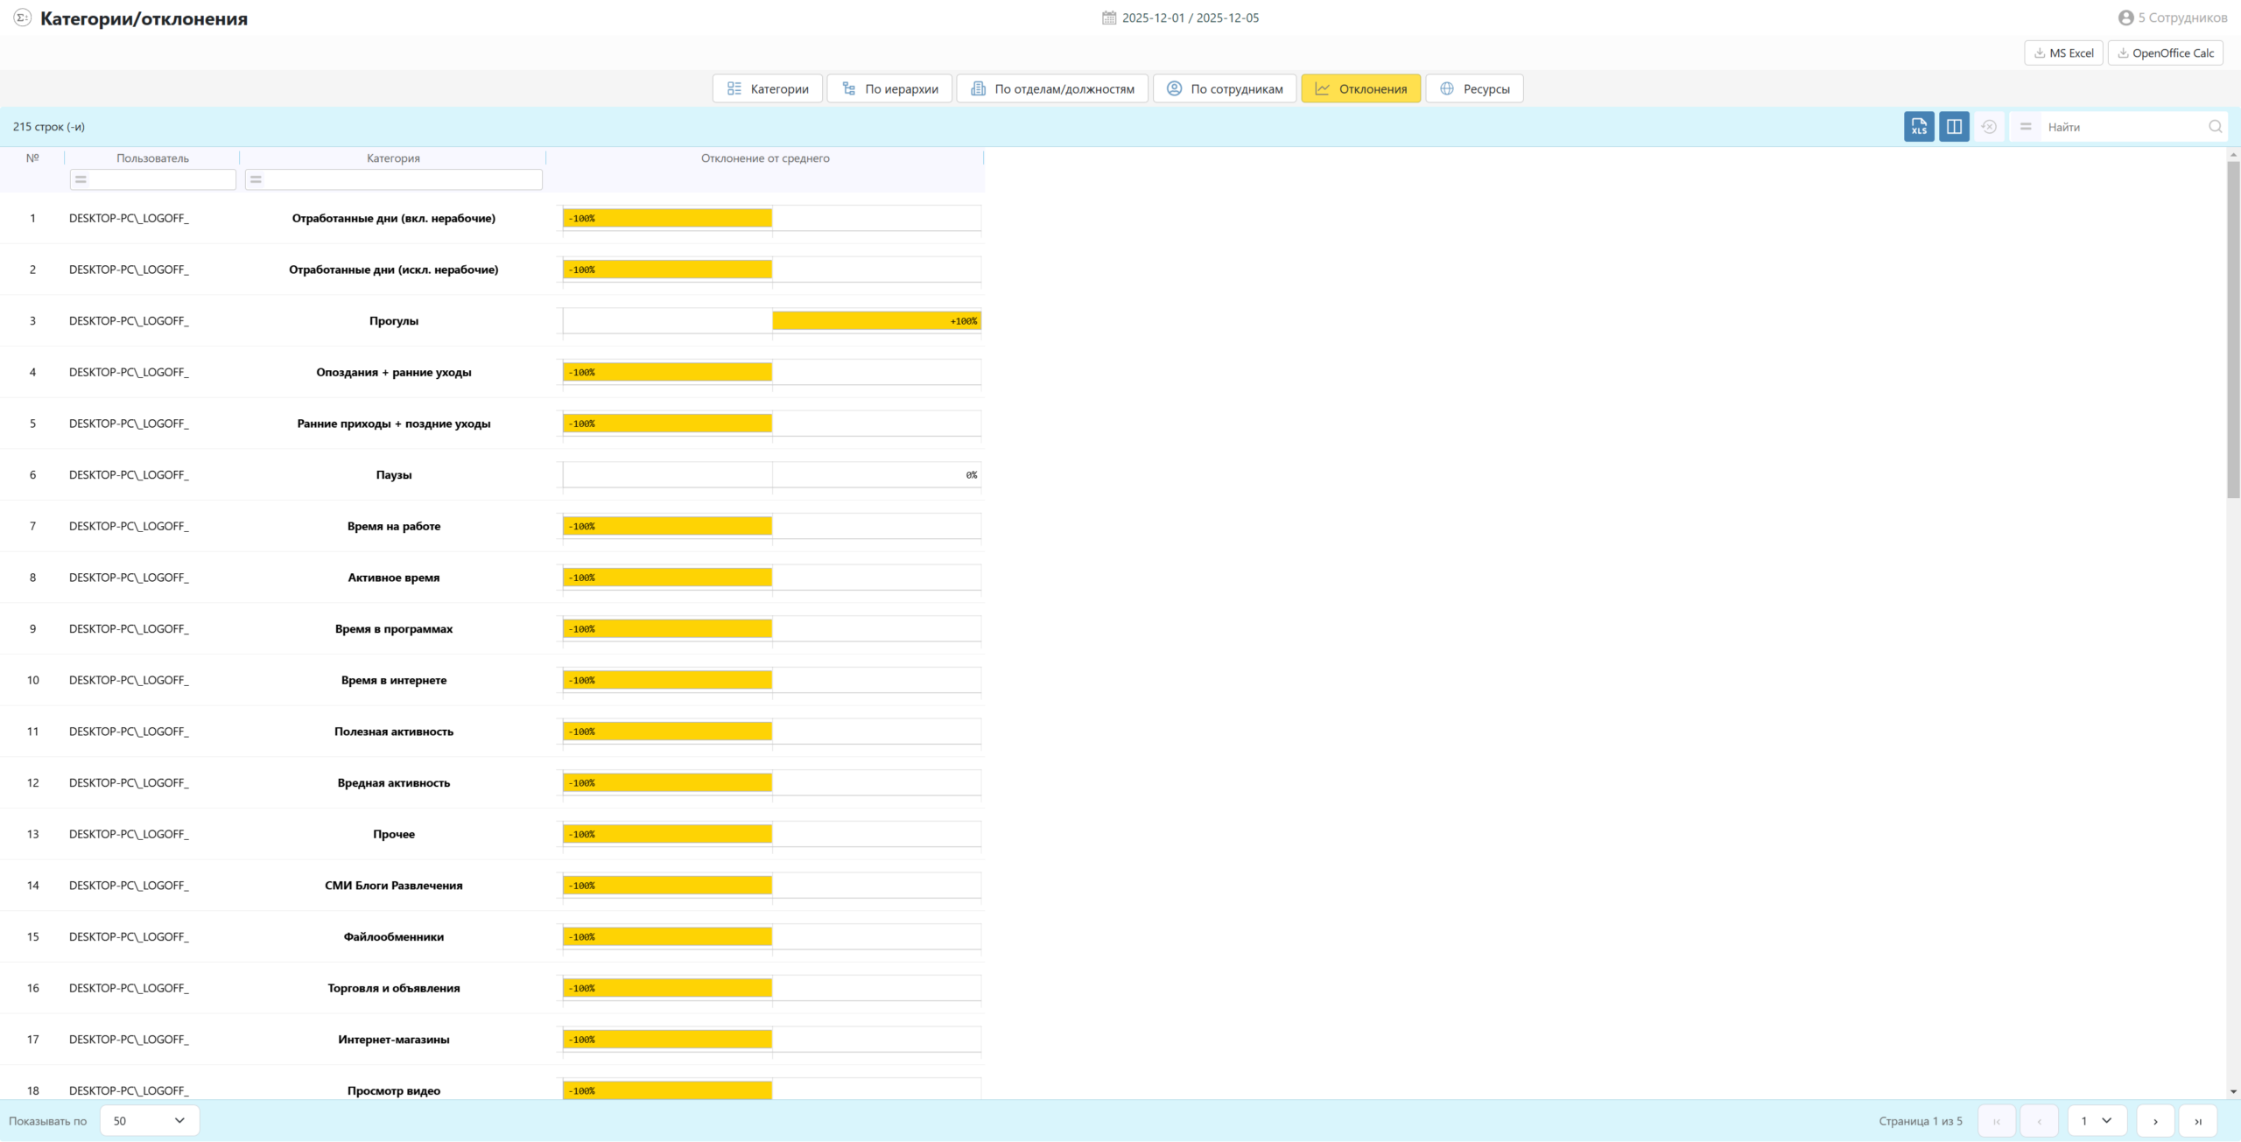Download the report as MS Excel
The image size is (2241, 1142).
[2063, 53]
